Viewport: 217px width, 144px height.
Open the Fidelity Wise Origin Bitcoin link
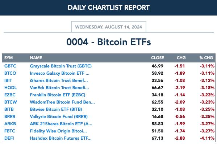pos(58,131)
